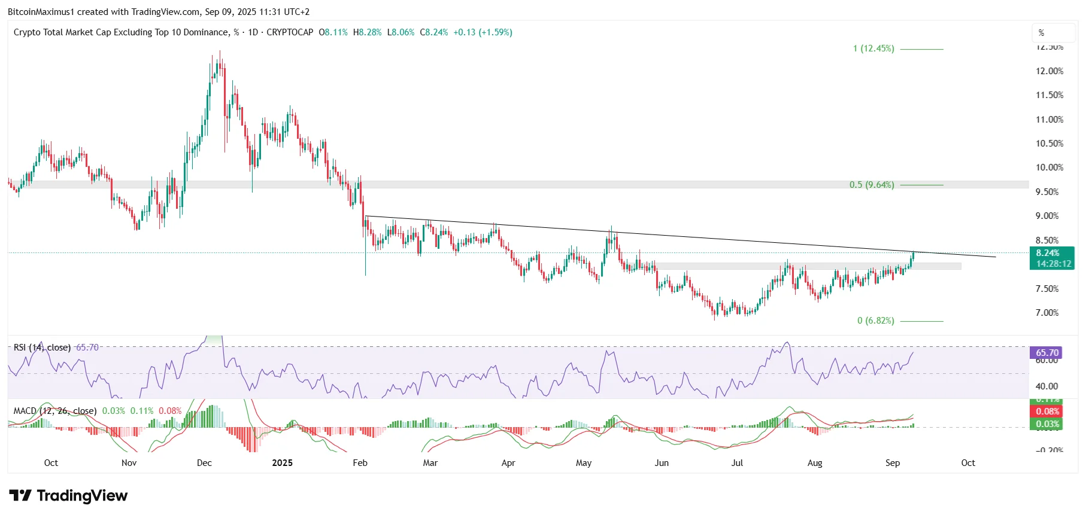Select the 1D interval label in header

click(x=253, y=32)
